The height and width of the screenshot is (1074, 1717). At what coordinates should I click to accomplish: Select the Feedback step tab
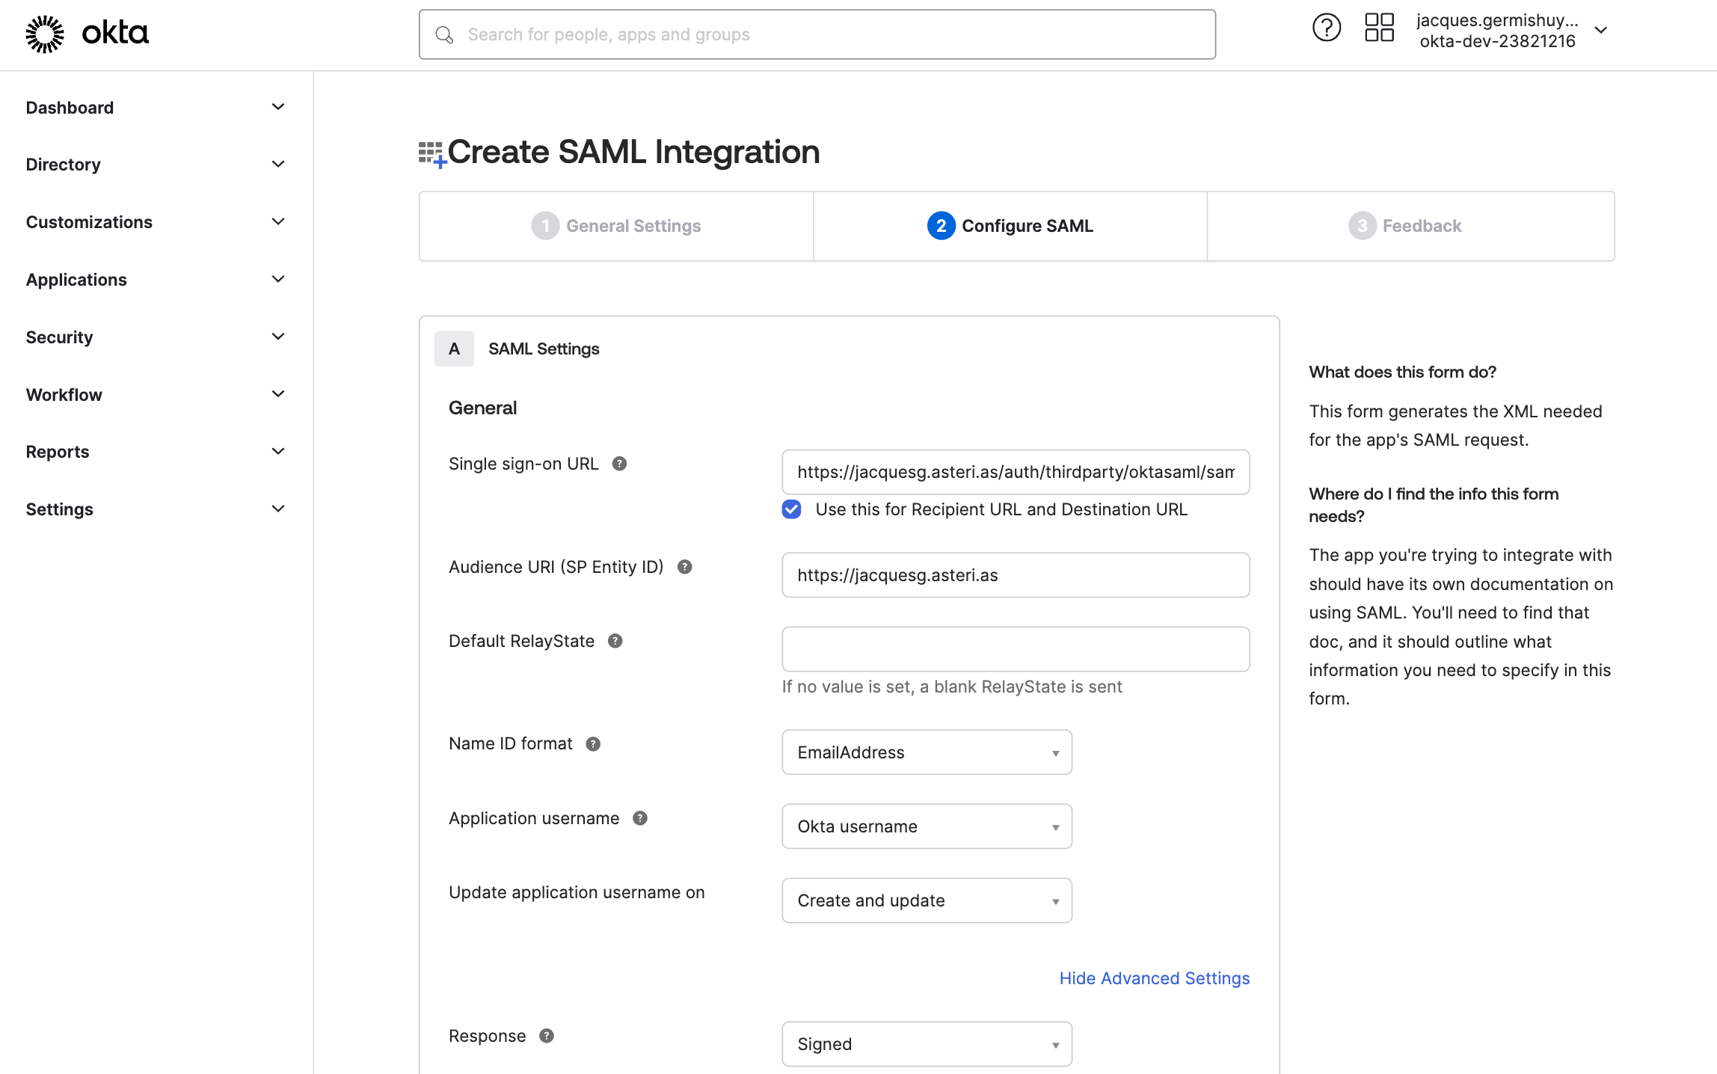coord(1405,226)
